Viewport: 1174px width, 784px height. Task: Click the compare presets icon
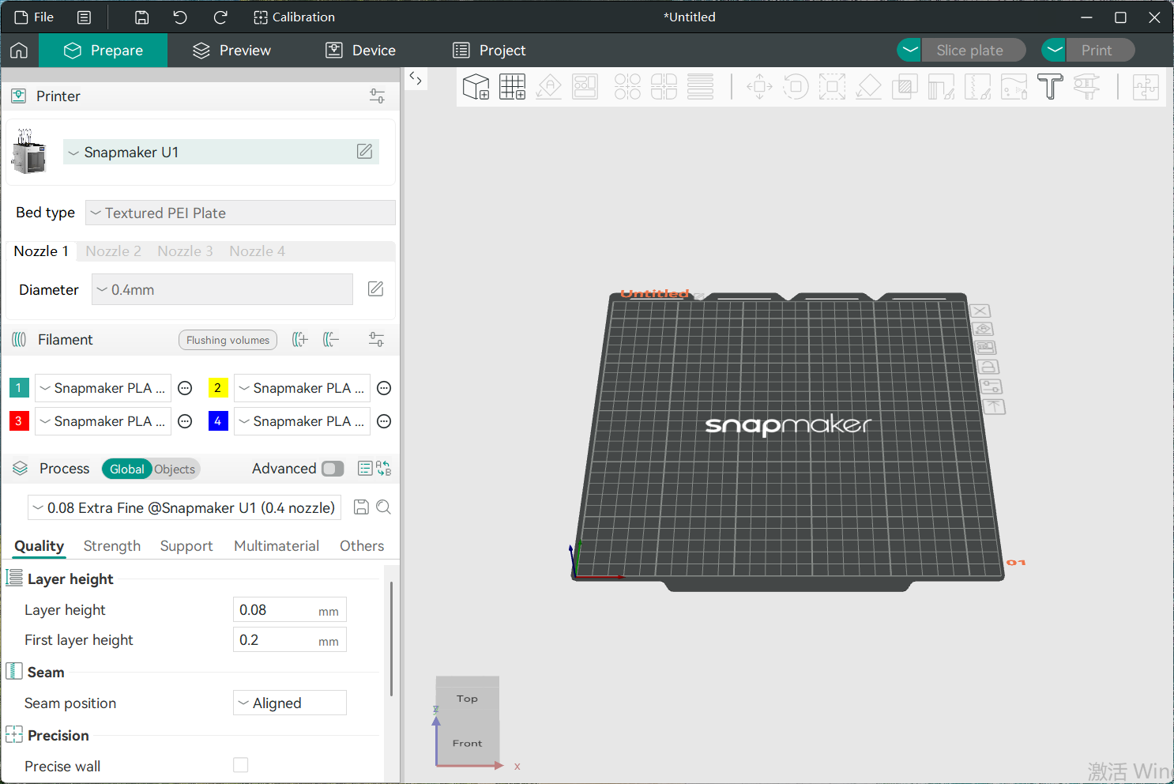pos(384,469)
